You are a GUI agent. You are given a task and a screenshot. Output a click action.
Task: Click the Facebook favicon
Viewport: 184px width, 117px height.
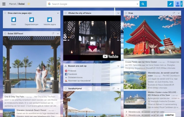[66, 74]
